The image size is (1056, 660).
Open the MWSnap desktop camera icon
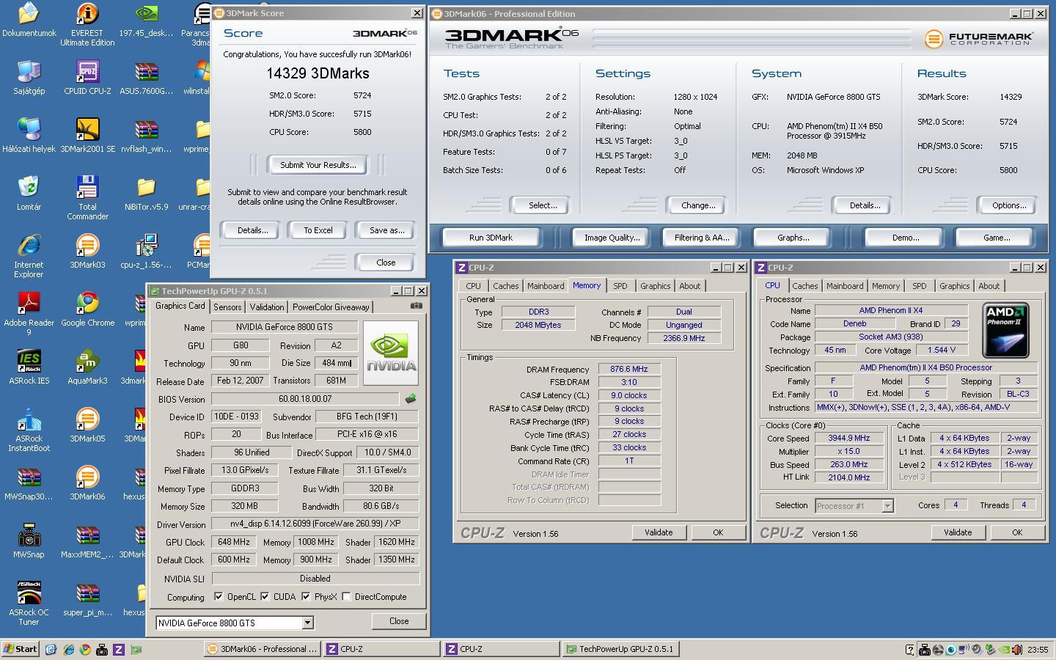pyautogui.click(x=29, y=541)
